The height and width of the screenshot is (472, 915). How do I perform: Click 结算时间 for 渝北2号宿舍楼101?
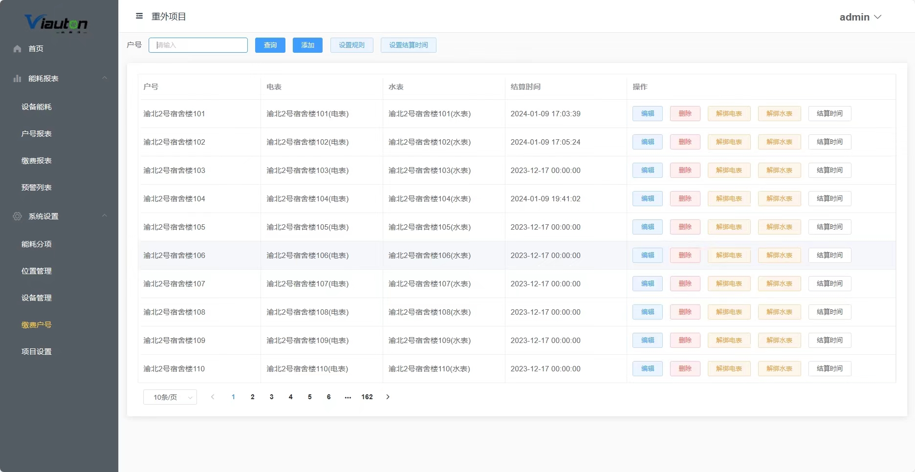click(x=830, y=113)
